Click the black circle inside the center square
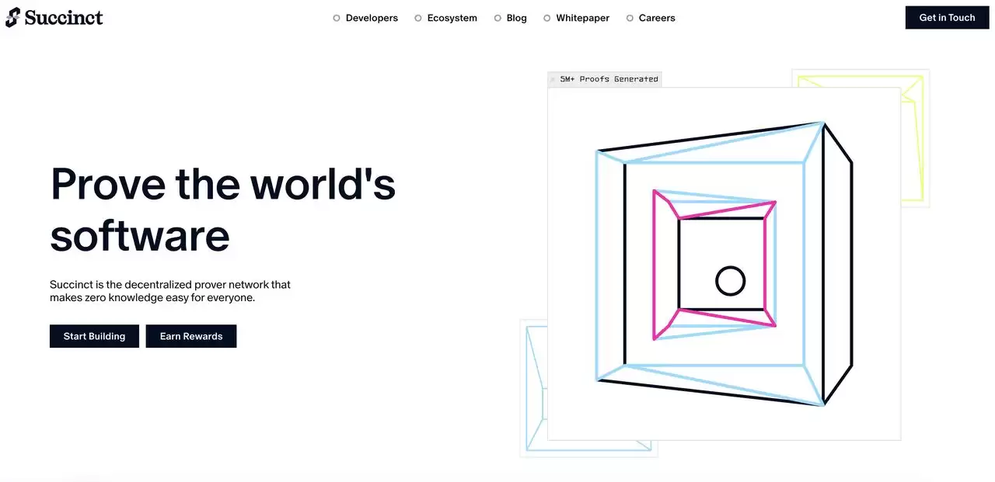This screenshot has height=482, width=995. (x=730, y=281)
